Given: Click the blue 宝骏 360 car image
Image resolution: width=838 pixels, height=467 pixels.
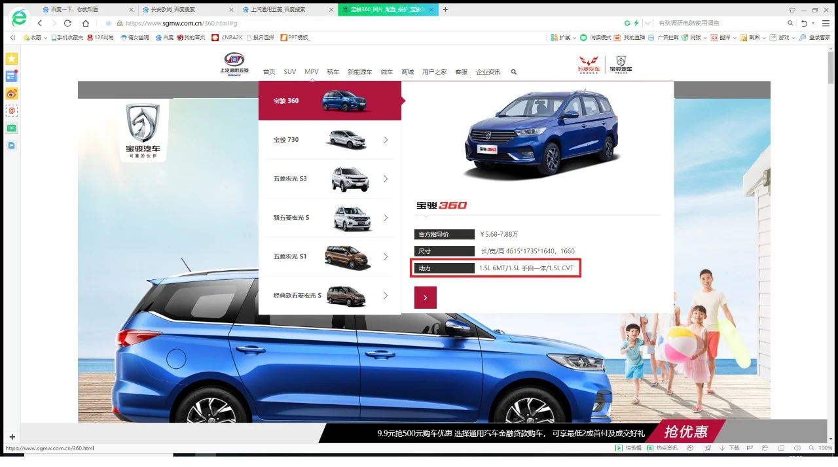Looking at the screenshot, I should pos(541,134).
